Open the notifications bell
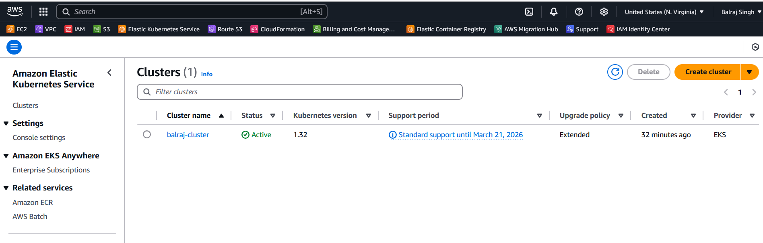The image size is (763, 243). (x=554, y=12)
